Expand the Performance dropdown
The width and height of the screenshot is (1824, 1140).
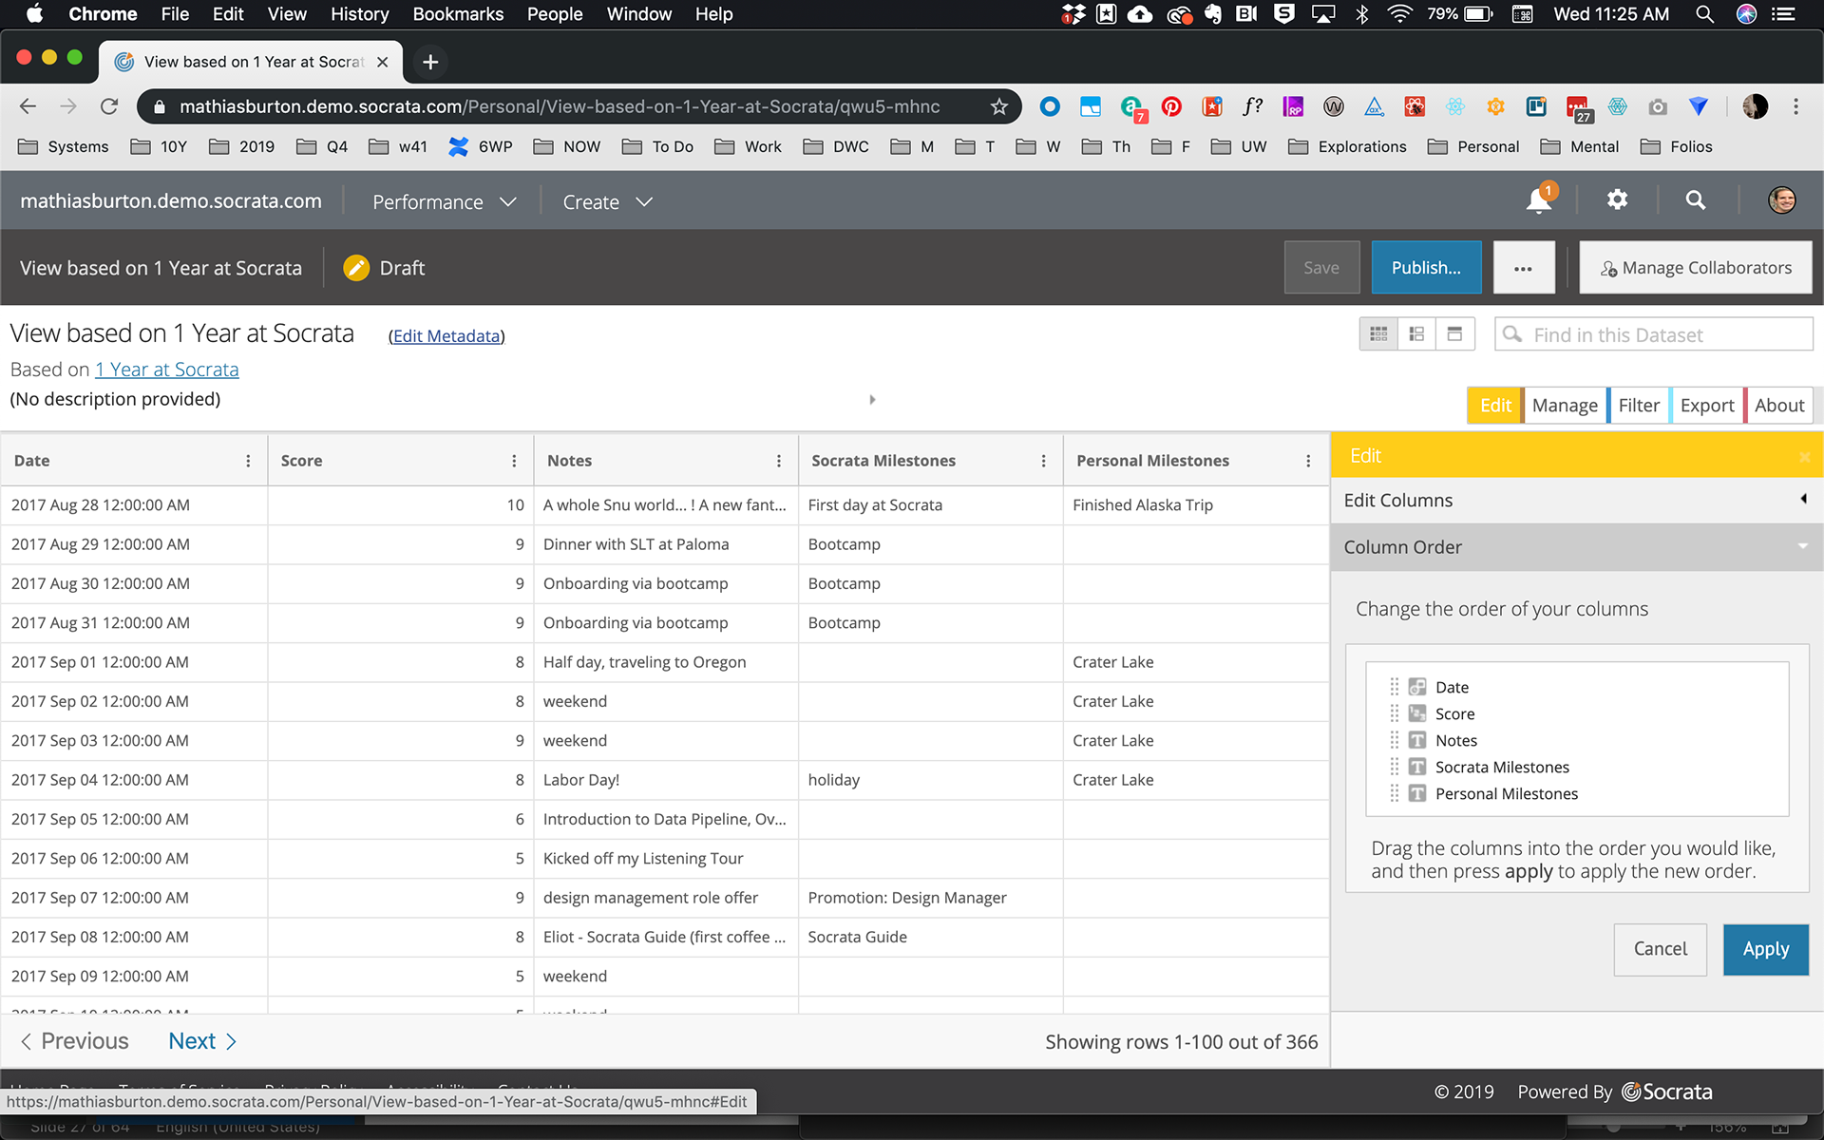point(444,201)
